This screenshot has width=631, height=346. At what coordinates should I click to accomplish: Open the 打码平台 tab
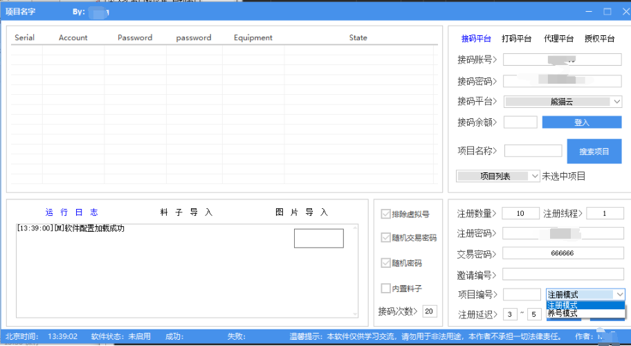tap(516, 39)
